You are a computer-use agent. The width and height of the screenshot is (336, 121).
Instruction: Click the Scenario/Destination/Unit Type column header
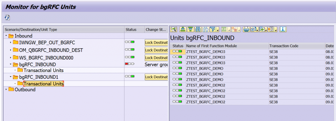point(64,30)
